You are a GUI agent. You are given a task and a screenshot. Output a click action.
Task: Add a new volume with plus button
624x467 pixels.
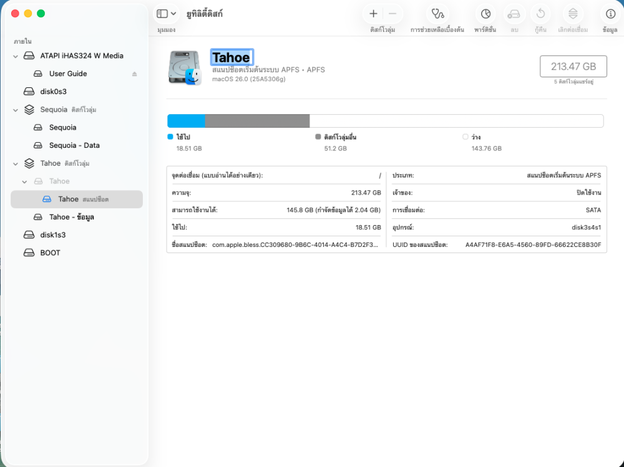(373, 14)
